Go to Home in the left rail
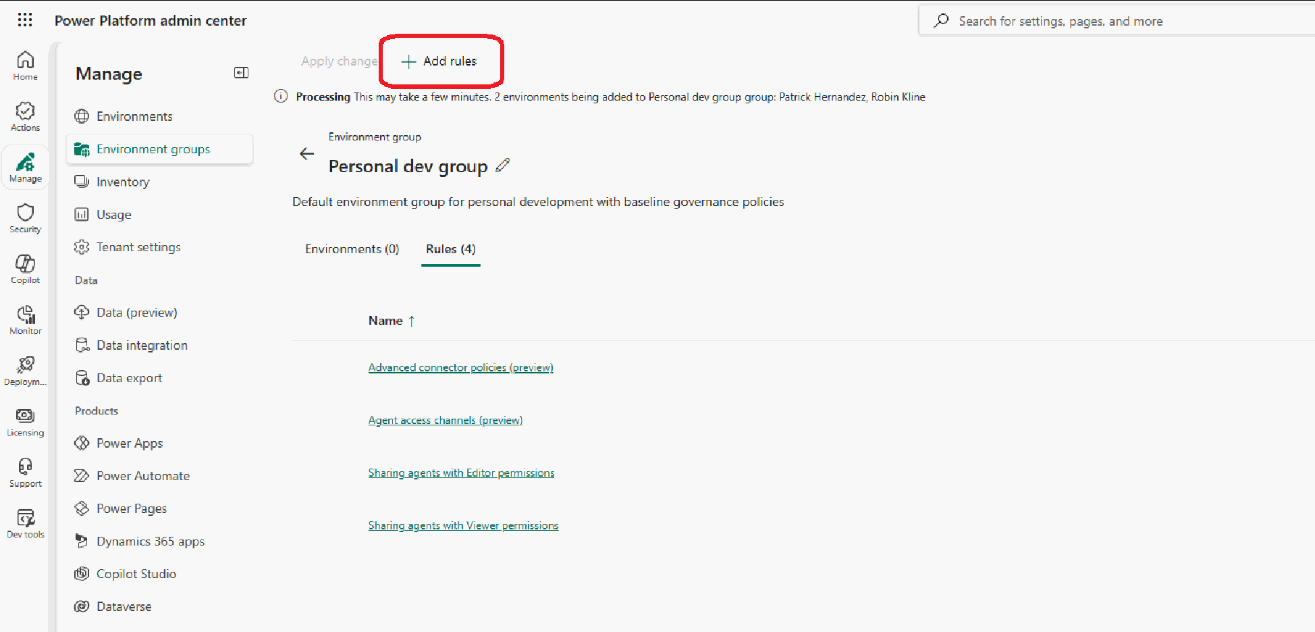 pyautogui.click(x=25, y=65)
